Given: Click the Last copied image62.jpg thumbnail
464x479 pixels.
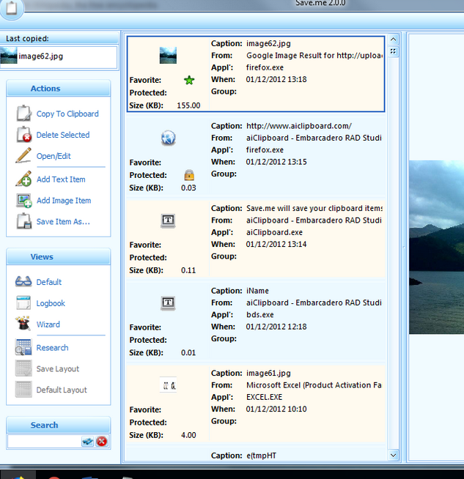Looking at the screenshot, I should [x=9, y=56].
